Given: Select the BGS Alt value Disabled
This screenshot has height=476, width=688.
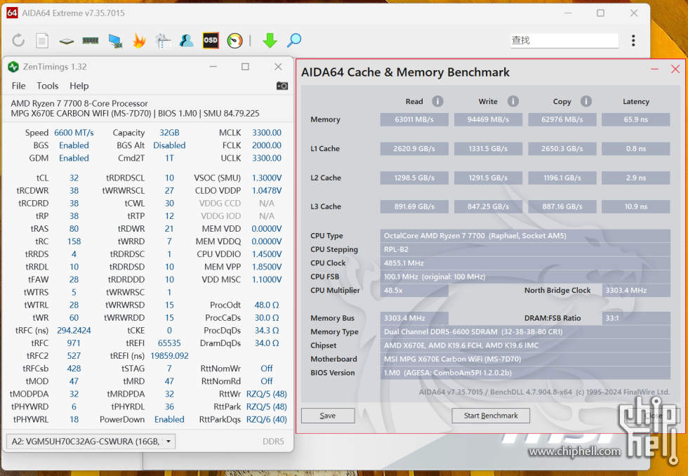Looking at the screenshot, I should pos(169,145).
